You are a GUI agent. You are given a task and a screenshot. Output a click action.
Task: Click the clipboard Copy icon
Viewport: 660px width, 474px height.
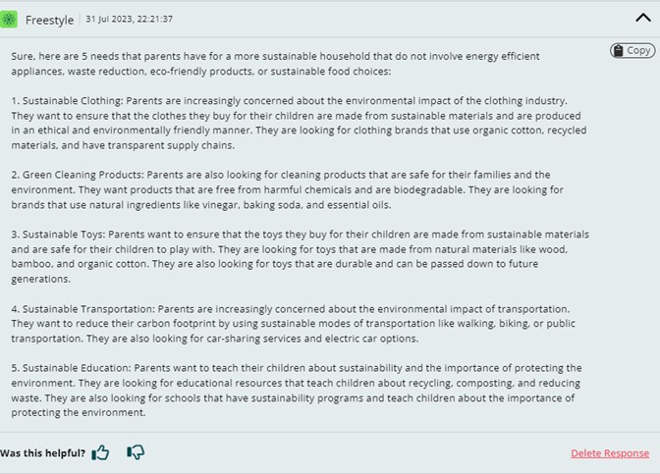point(619,51)
